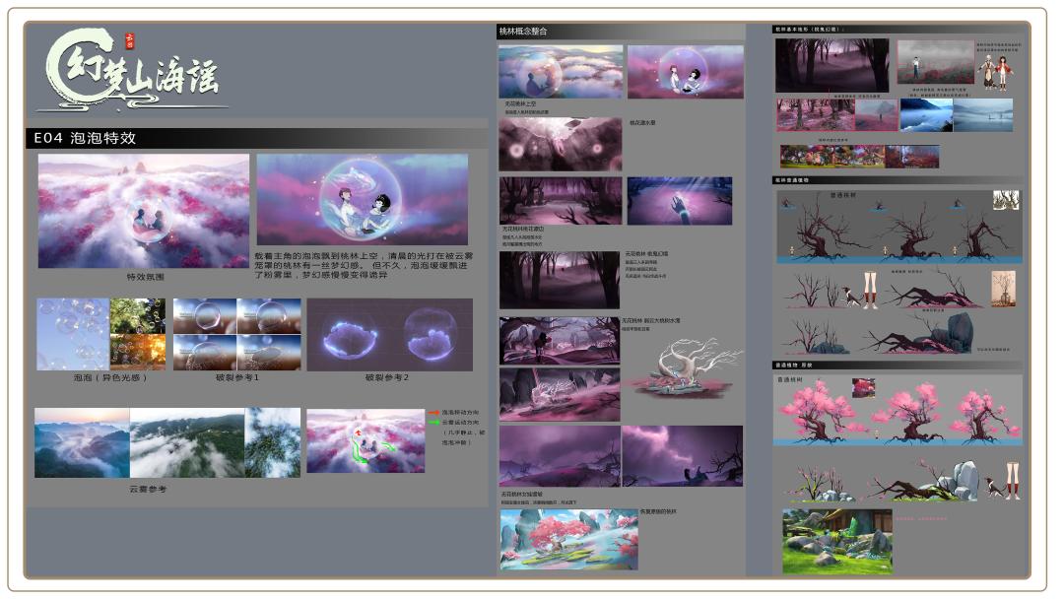
Task: Open the 破裂参考2 glowing bubble image
Action: coord(389,334)
